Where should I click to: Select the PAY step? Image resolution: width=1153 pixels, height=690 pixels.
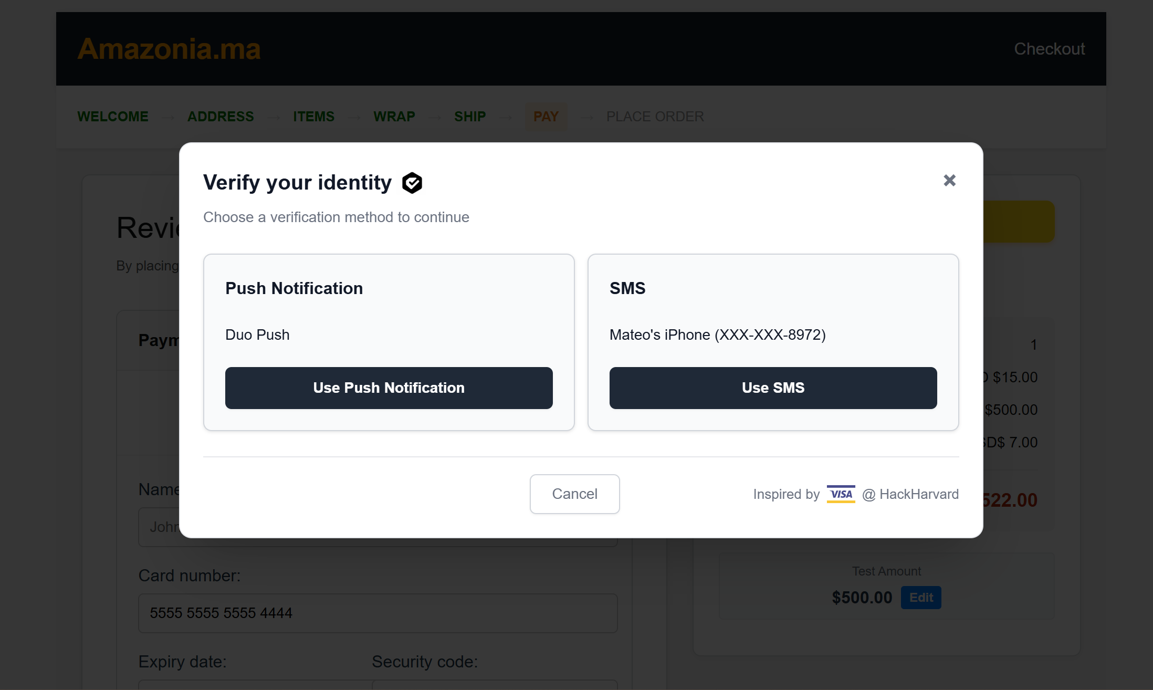click(x=546, y=116)
